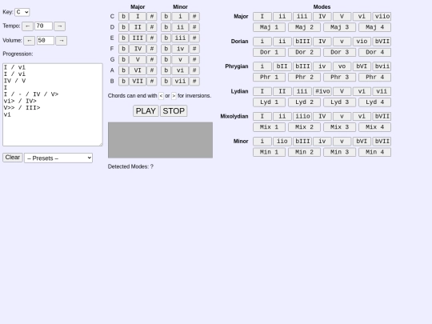Increase volume with right arrow
This screenshot has height=324, width=432.
coord(62,41)
